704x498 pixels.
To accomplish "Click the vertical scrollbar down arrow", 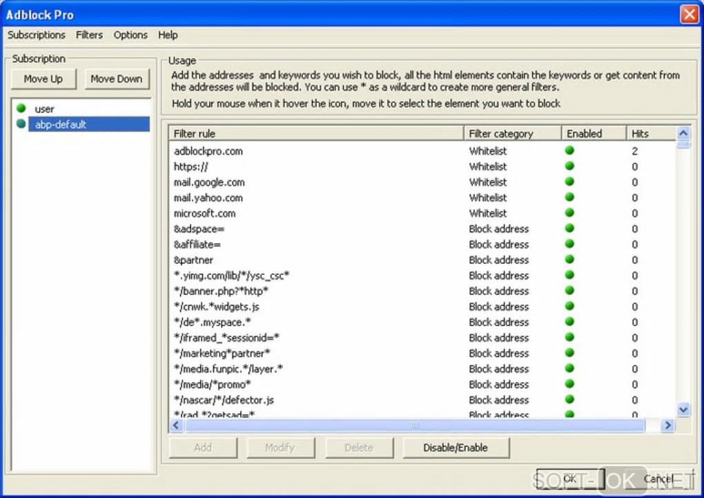I will [x=683, y=410].
